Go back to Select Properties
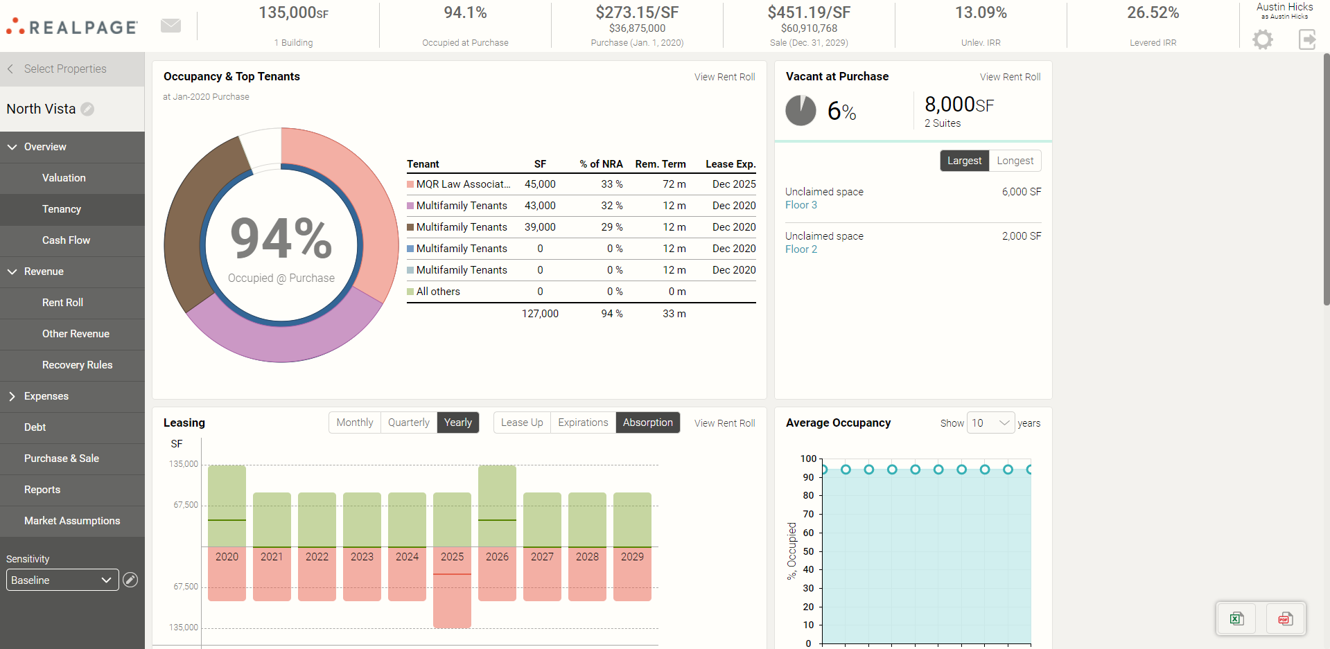The width and height of the screenshot is (1330, 649). pos(65,69)
